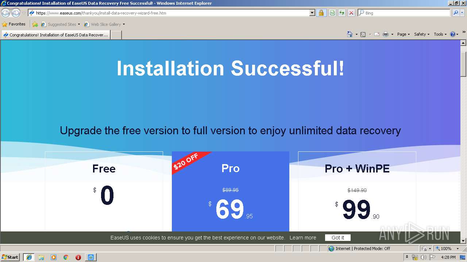Open the Suggested Sites link
Screen dimensions: 467x262
click(x=60, y=24)
